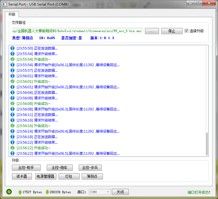This screenshot has width=218, height=199.
Task: Click the ID: 0x05 label
Action: [47, 38]
